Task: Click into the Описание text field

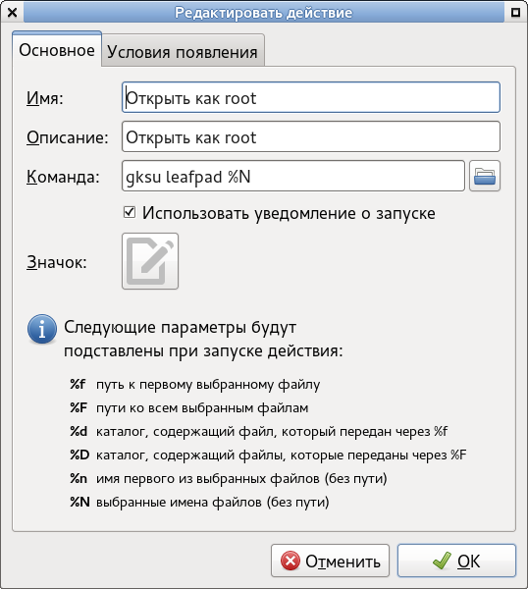Action: 311,136
